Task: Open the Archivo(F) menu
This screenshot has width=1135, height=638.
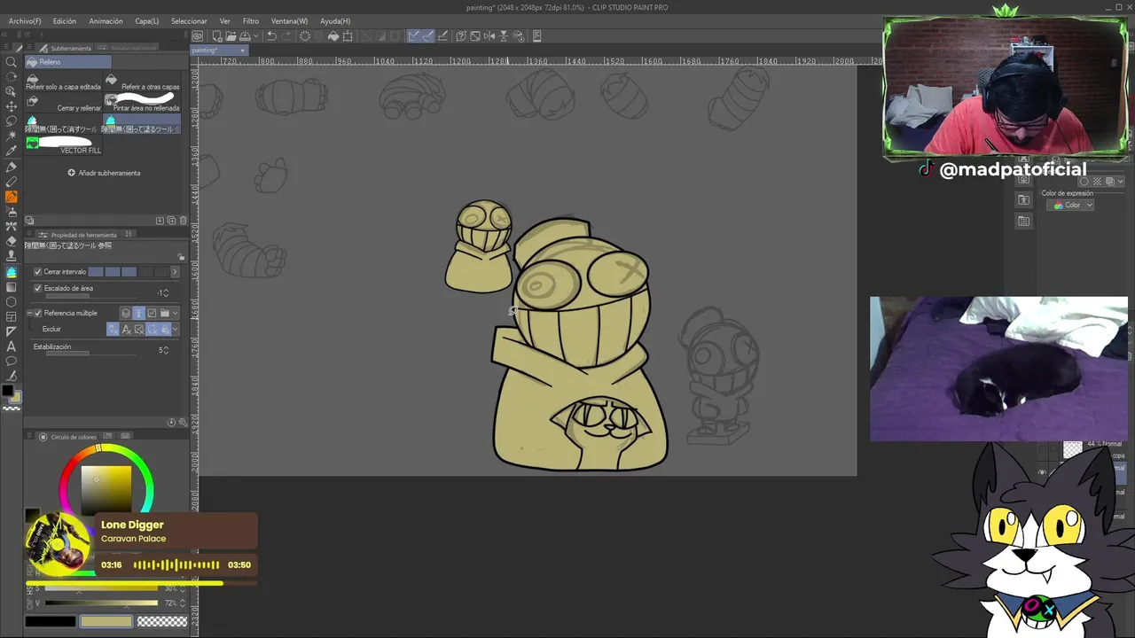Action: pos(25,20)
